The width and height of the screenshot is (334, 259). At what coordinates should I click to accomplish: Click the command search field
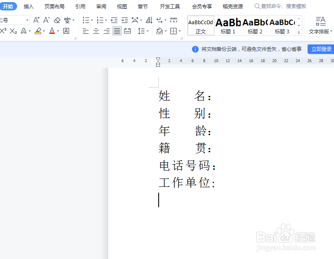[x=280, y=6]
